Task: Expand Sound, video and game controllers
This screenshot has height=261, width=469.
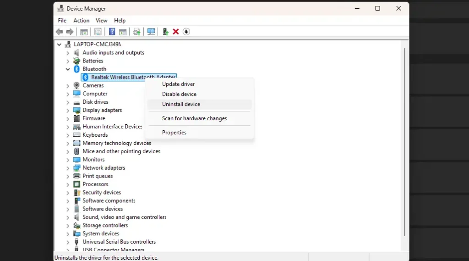Action: point(68,217)
